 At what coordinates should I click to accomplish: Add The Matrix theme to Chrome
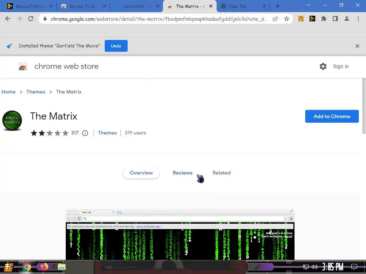point(332,116)
